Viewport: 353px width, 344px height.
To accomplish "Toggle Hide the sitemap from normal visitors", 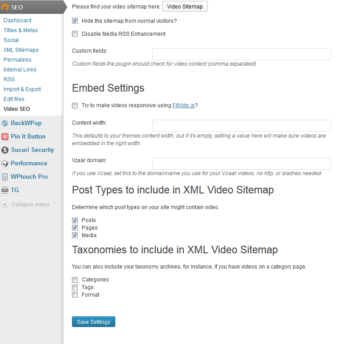I will point(75,21).
